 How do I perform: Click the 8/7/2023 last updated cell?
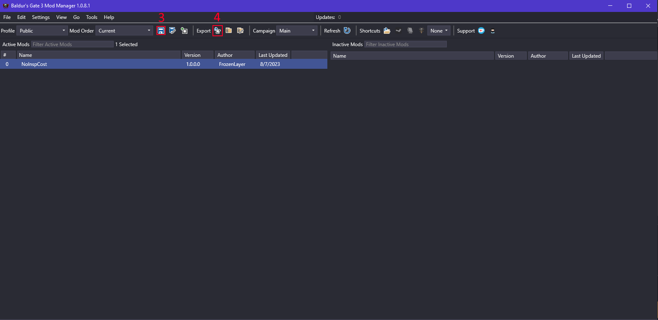click(x=270, y=64)
